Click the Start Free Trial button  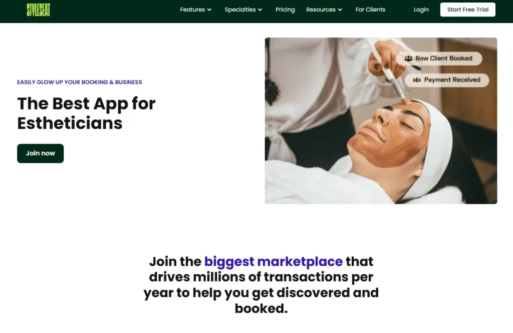click(x=467, y=10)
